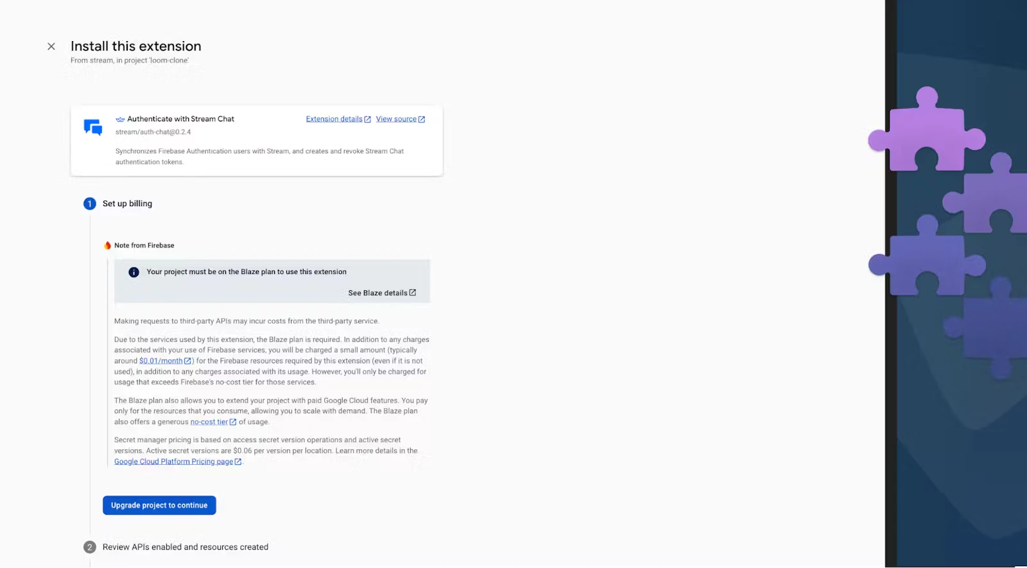
Task: Open the View source link
Action: pyautogui.click(x=396, y=119)
